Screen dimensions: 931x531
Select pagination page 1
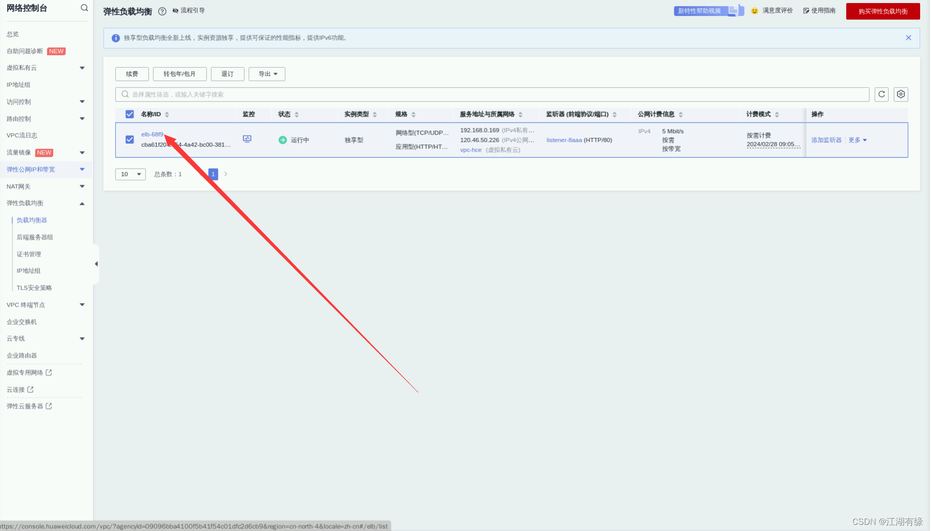pos(213,174)
